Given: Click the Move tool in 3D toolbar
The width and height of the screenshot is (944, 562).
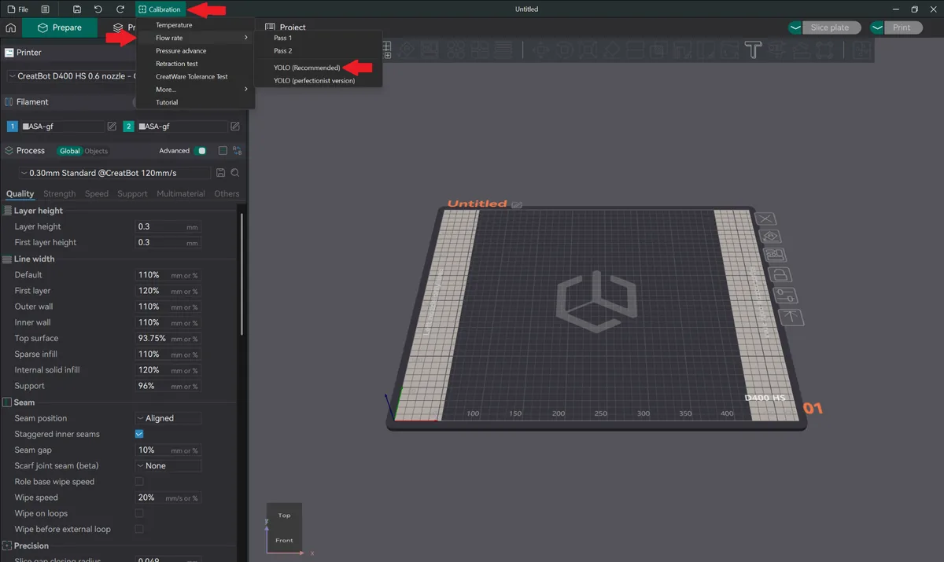Looking at the screenshot, I should click(541, 50).
